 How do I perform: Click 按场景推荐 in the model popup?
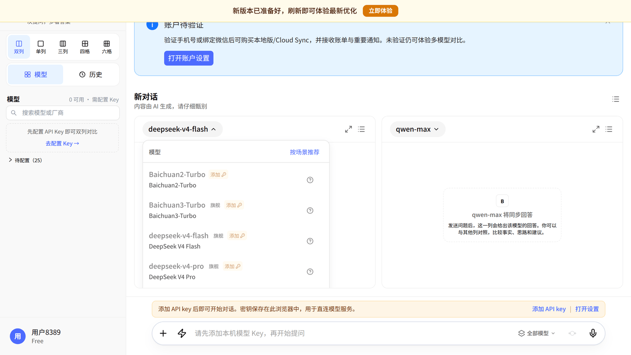coord(305,152)
